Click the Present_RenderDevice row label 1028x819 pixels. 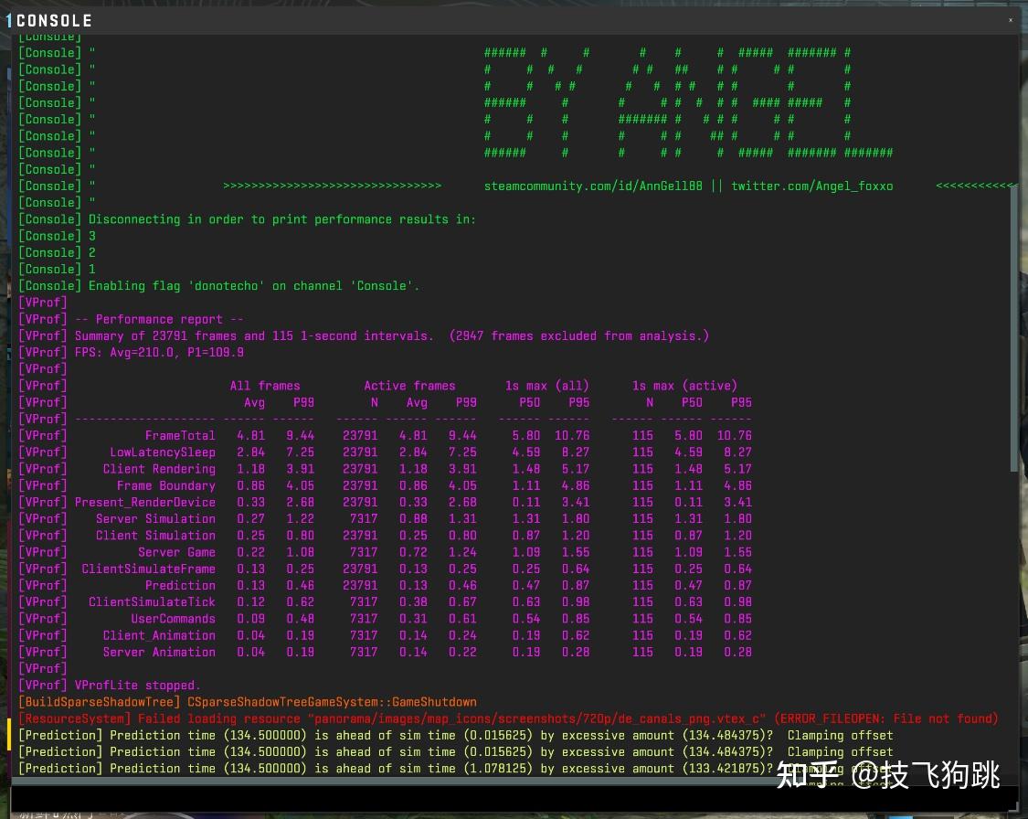145,503
